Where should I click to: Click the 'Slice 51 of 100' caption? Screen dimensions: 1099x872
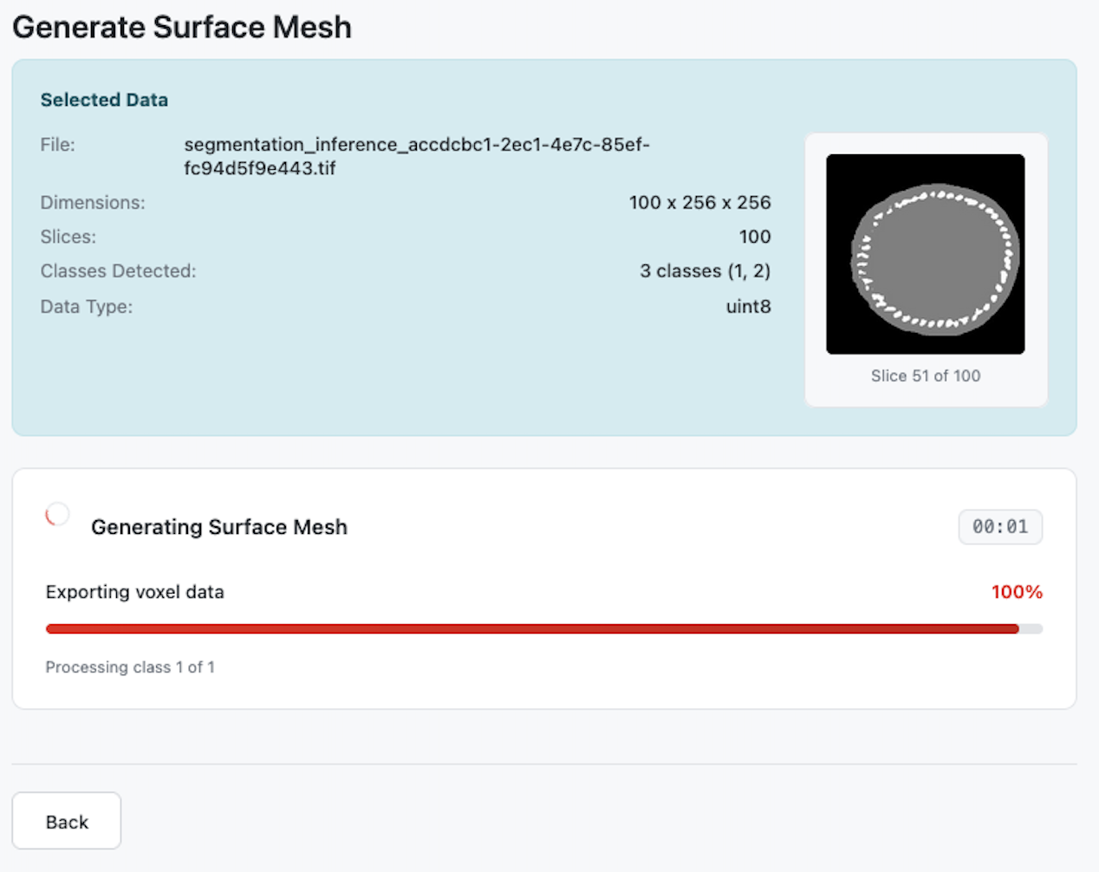point(926,375)
